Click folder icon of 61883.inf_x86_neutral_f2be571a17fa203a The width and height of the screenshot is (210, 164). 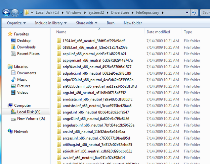pos(59,47)
